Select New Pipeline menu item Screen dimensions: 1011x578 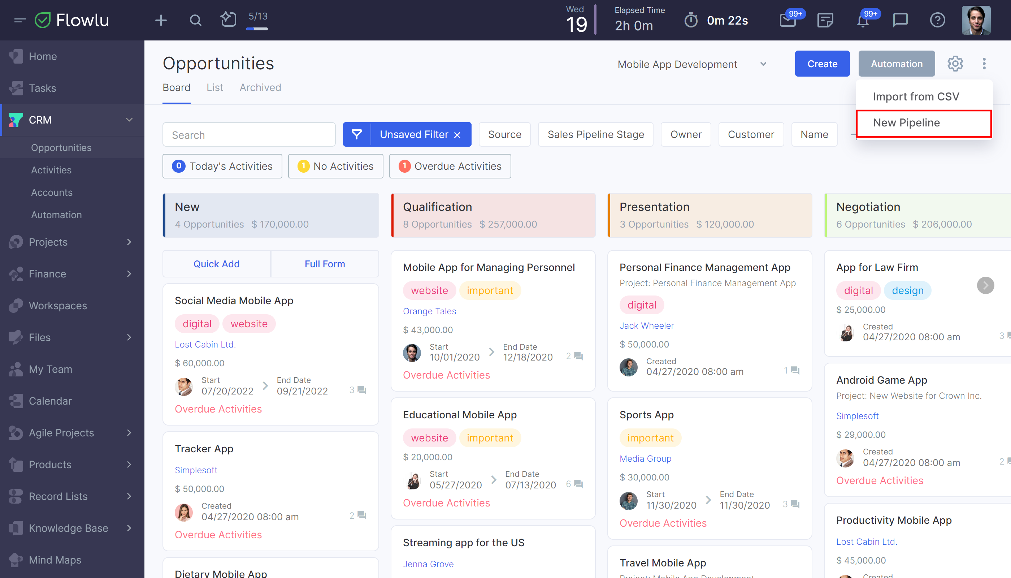pos(924,123)
